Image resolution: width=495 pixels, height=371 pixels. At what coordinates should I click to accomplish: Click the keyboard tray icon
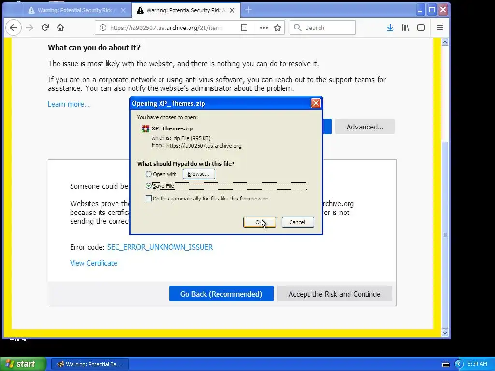pyautogui.click(x=445, y=364)
